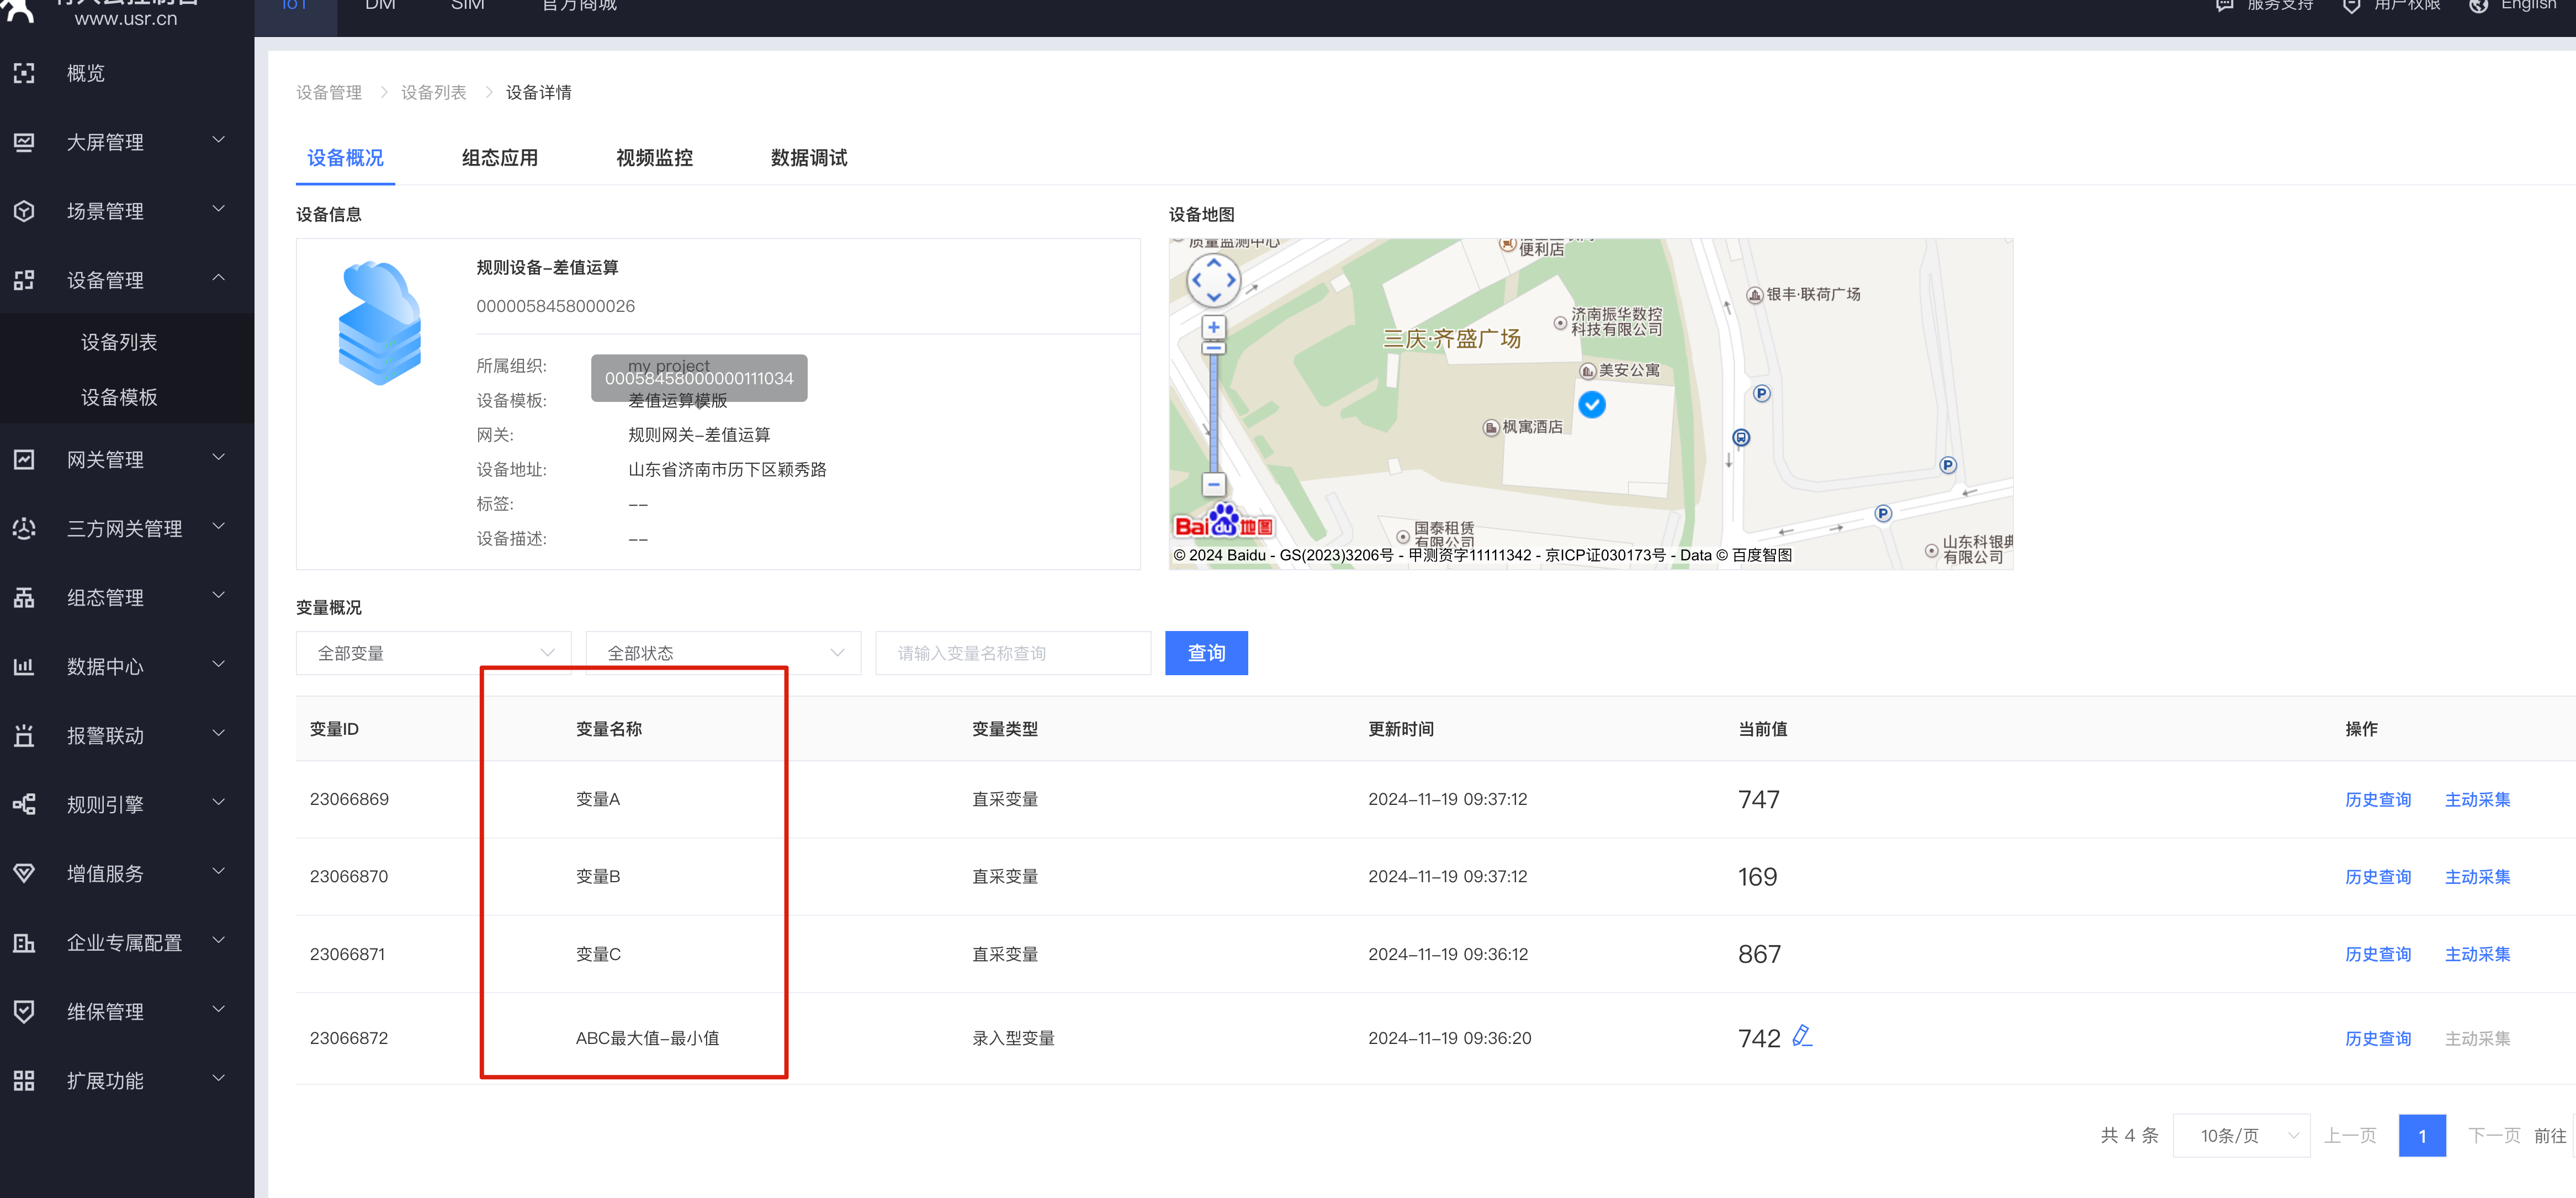Click the 变量C name cell
The width and height of the screenshot is (2576, 1198).
tap(598, 954)
